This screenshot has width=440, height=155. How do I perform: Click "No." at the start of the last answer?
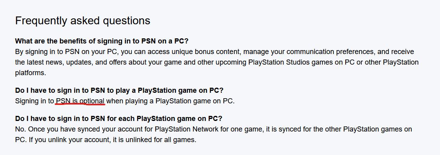tap(20, 129)
